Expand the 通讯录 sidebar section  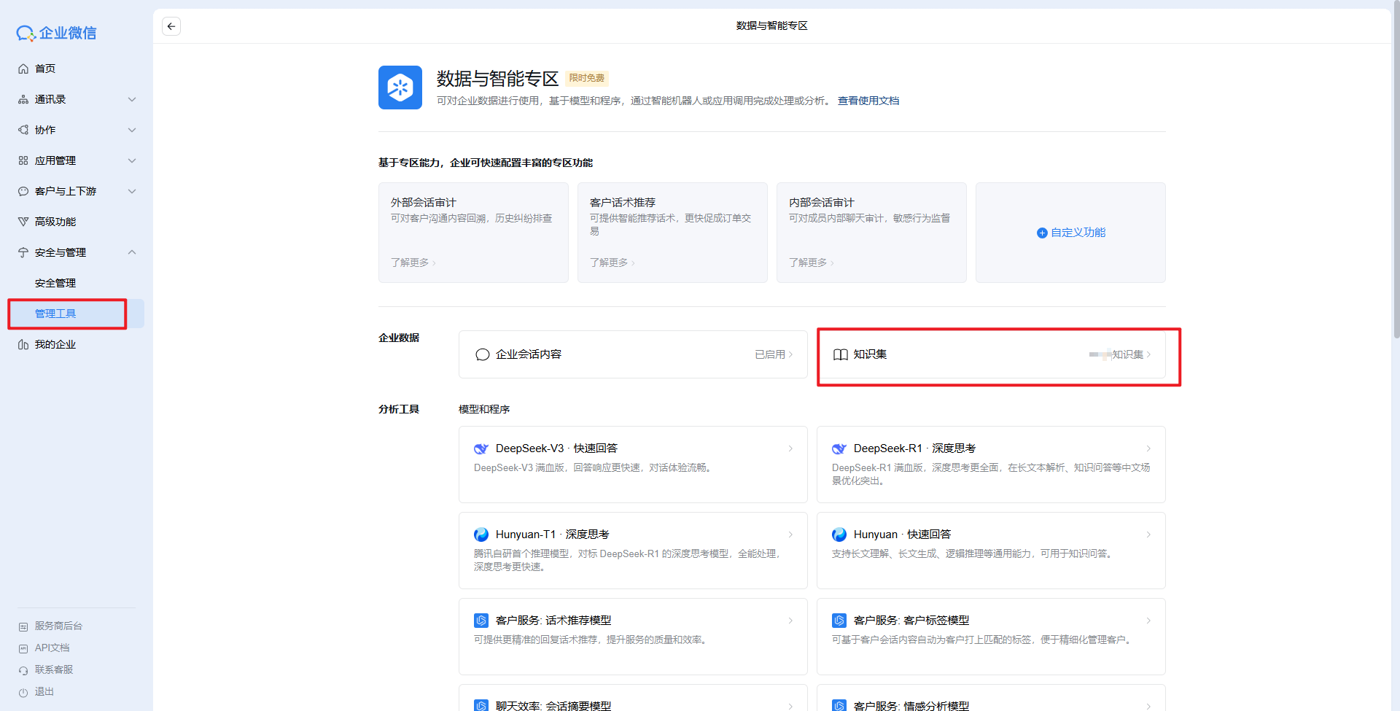point(132,99)
